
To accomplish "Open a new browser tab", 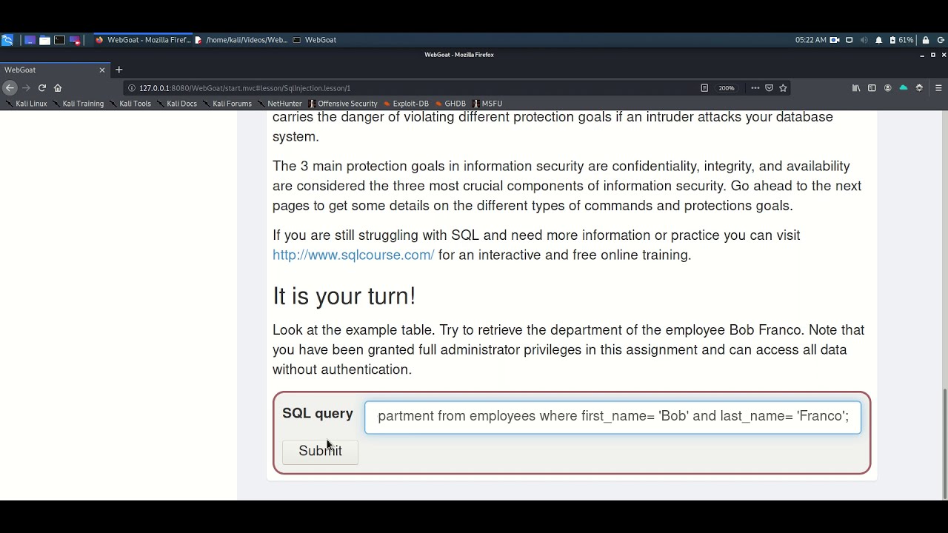I will pos(118,70).
